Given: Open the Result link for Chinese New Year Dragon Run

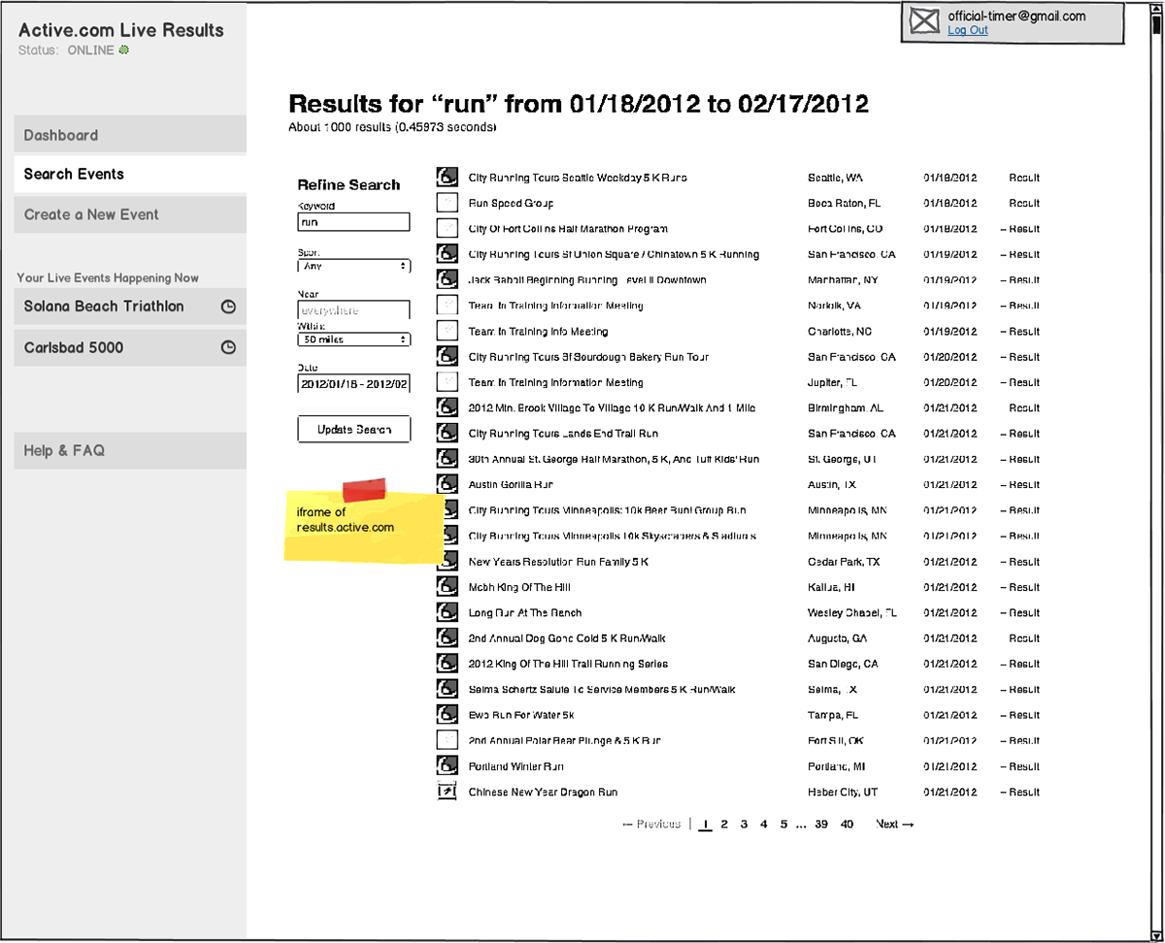Looking at the screenshot, I should pyautogui.click(x=1020, y=792).
